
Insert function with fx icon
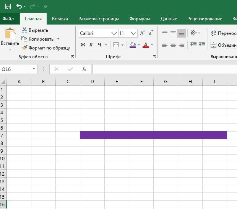(x=84, y=69)
